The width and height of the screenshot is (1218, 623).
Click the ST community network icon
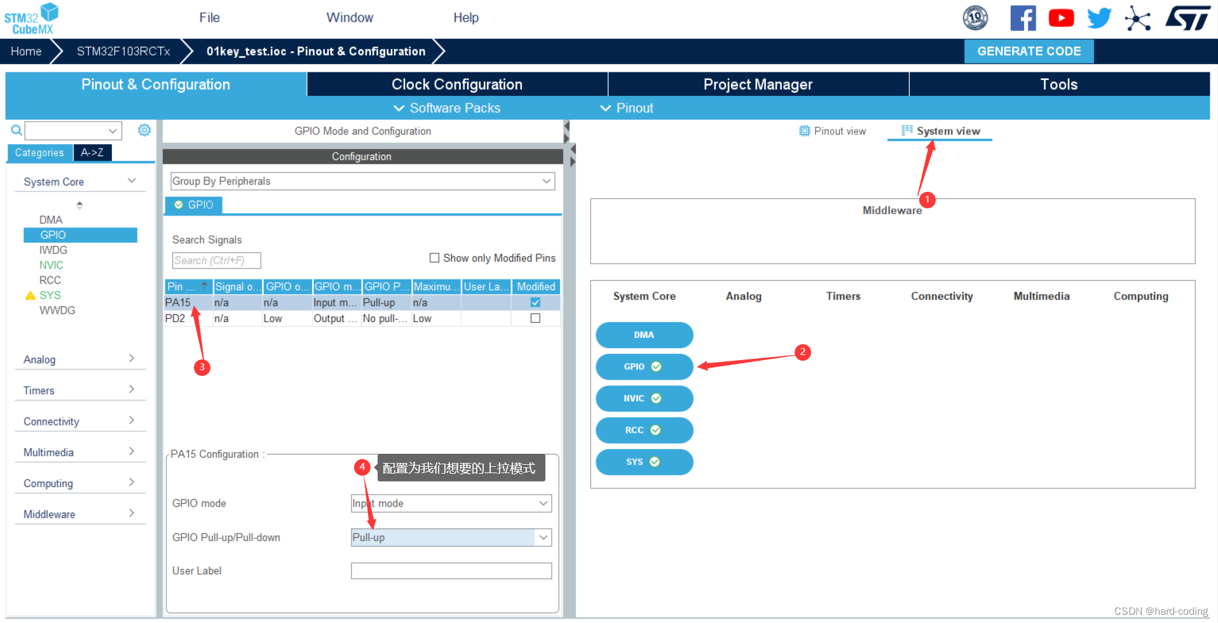(1137, 18)
